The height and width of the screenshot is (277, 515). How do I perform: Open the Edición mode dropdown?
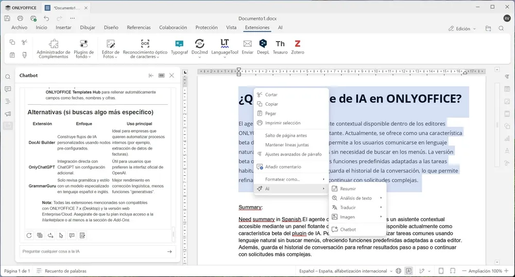[x=462, y=28]
